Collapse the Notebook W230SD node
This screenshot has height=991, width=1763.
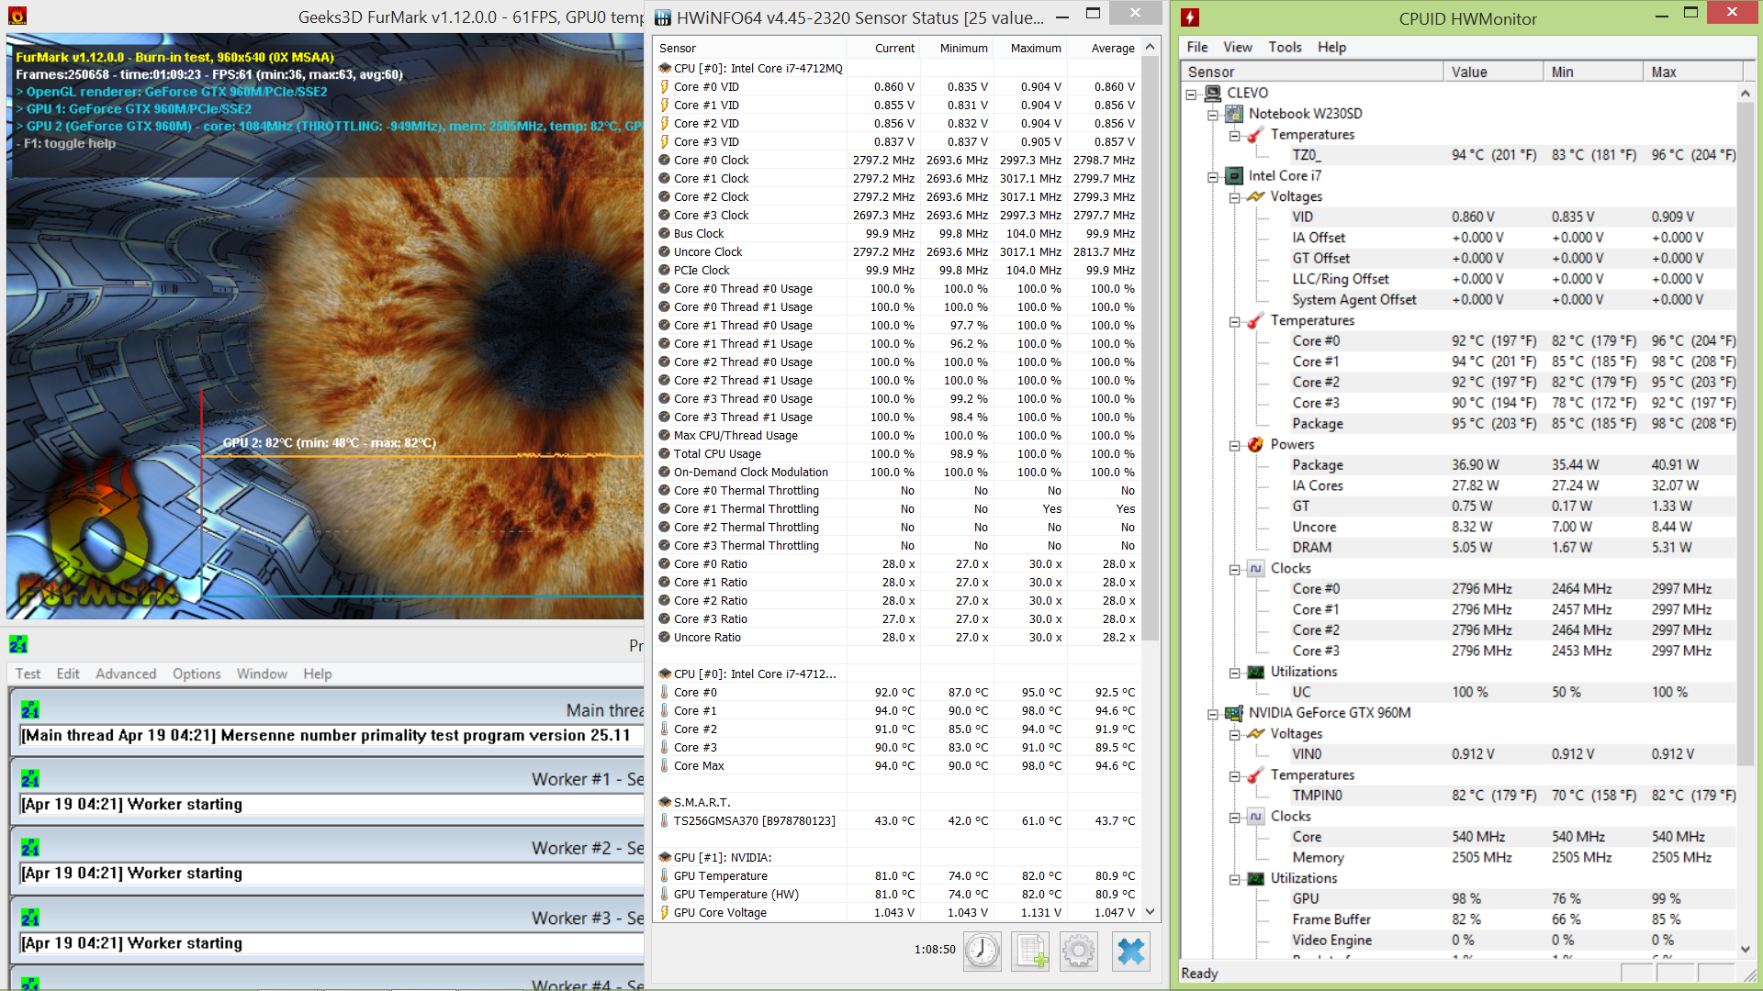[x=1213, y=115]
